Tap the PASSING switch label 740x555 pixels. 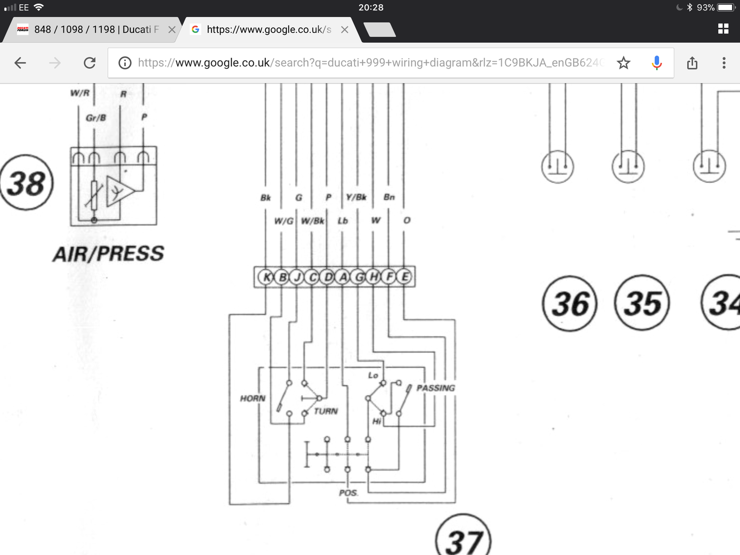pos(436,388)
